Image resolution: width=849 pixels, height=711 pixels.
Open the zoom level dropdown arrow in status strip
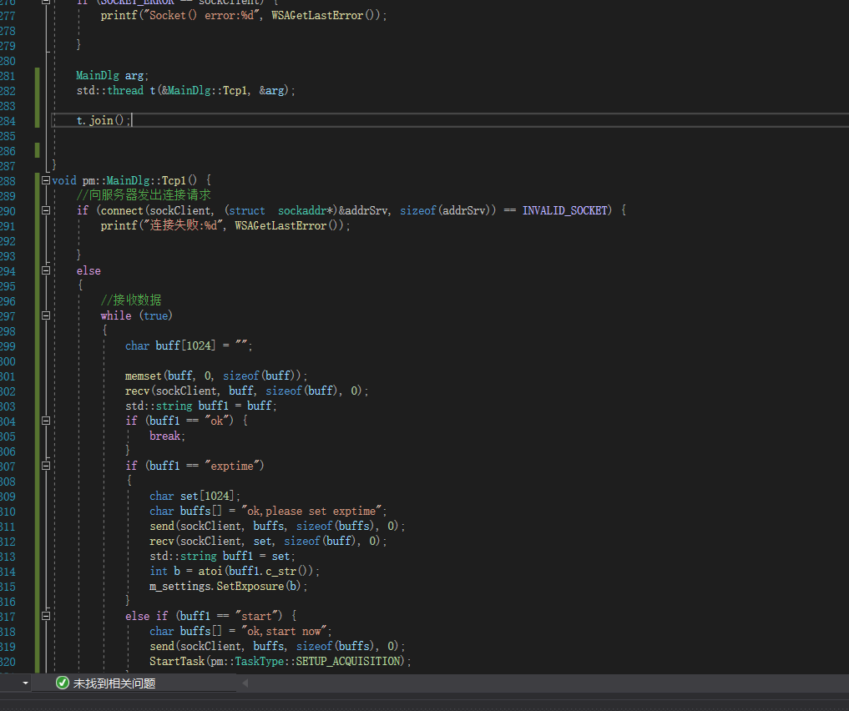pos(25,683)
